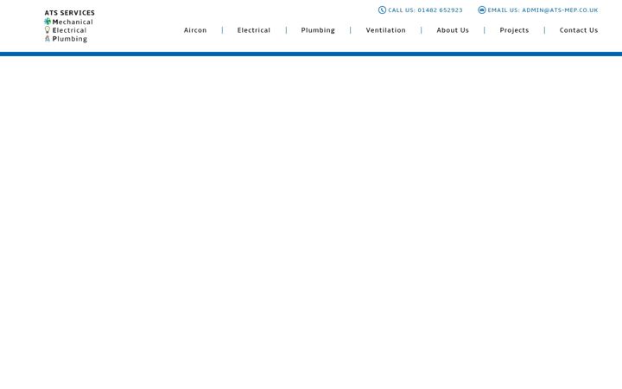Open the Ventilation page
Screen dimensions: 622x389
[x=385, y=30]
